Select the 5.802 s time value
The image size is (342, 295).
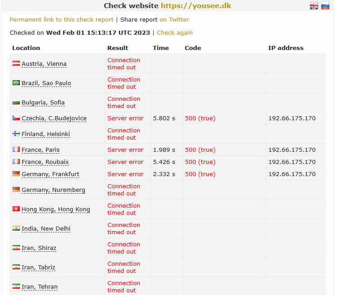coord(164,118)
